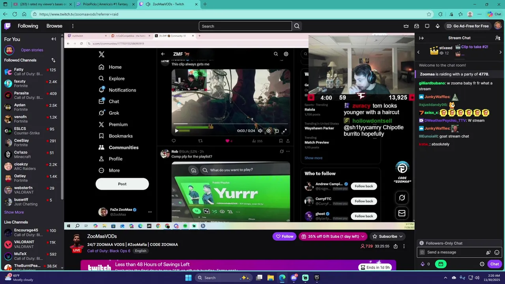Switch to the PrizePicks browser tab
505x284 pixels.
(x=104, y=4)
